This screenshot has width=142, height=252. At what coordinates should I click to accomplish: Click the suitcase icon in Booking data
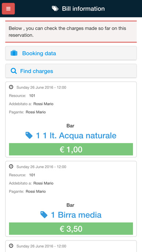click(x=14, y=53)
